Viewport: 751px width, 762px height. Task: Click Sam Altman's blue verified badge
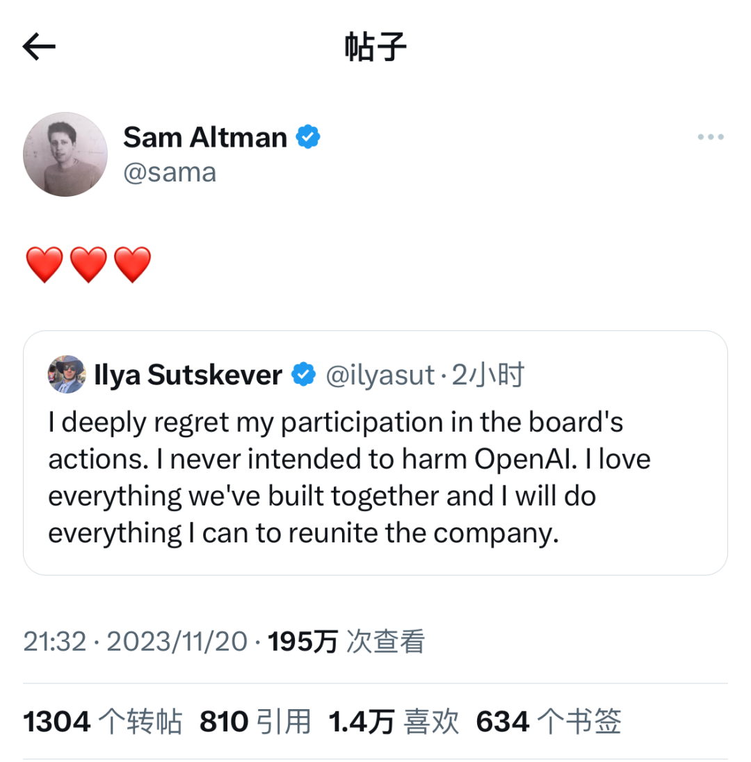[309, 137]
